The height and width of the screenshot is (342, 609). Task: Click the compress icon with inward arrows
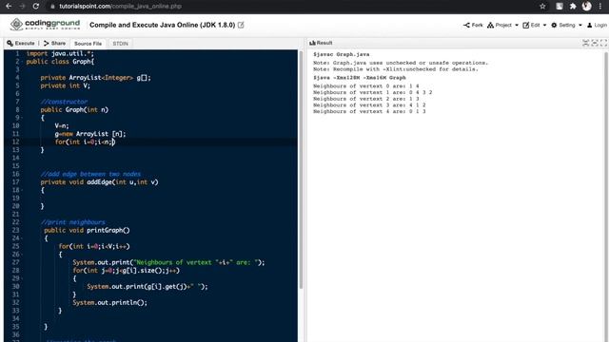pyautogui.click(x=586, y=43)
